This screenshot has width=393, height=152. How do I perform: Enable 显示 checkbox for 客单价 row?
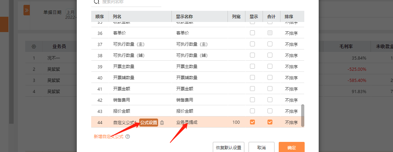click(252, 33)
